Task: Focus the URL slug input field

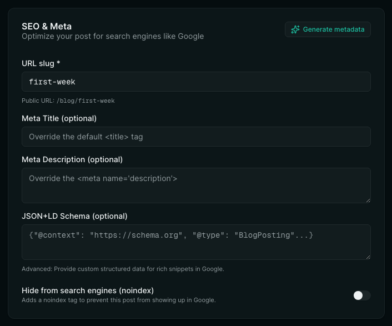Action: [x=196, y=82]
